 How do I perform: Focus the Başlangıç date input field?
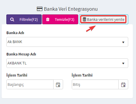click(x=30, y=84)
